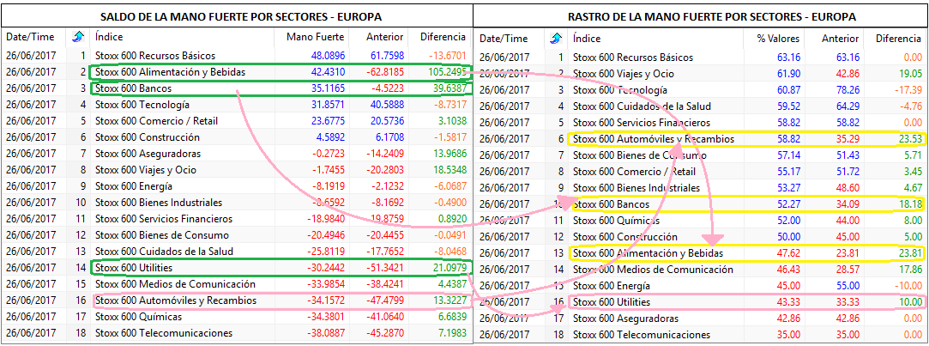Click the Date/Time header in the left table
This screenshot has height=346, width=929.
click(31, 37)
